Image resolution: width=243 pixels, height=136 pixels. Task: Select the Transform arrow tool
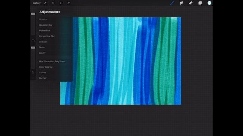(x=68, y=3)
